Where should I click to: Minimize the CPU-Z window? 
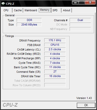coord(75,2)
